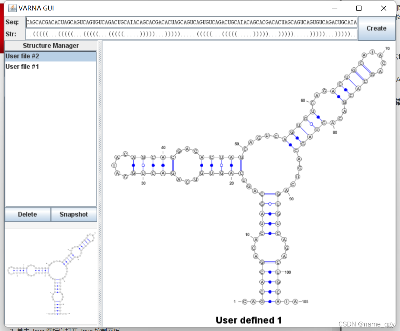
Task: Click the Create button
Action: click(x=376, y=28)
